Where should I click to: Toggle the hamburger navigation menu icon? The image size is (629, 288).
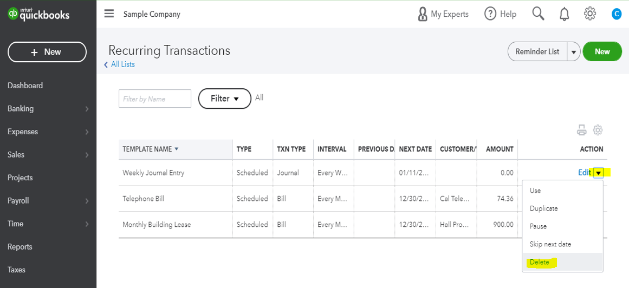(x=109, y=14)
